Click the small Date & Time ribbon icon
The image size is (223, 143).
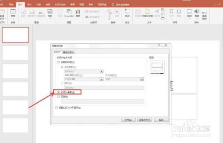coord(163,10)
